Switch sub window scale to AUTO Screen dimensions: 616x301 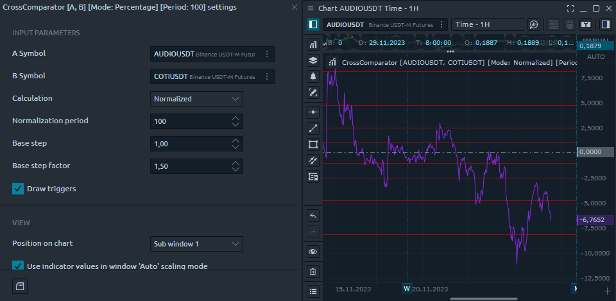595,57
